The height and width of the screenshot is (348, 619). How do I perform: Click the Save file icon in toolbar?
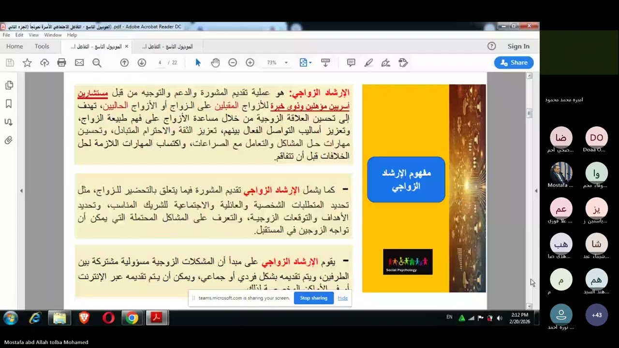pos(10,63)
